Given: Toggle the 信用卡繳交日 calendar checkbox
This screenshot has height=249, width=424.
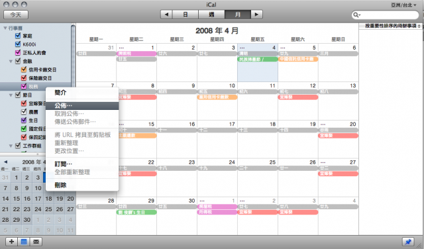Looking at the screenshot, I should (x=24, y=70).
